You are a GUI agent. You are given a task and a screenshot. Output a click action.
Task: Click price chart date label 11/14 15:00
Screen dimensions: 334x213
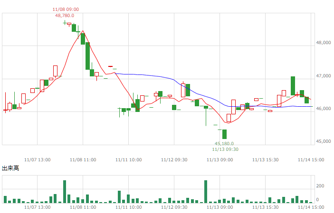point(311,160)
